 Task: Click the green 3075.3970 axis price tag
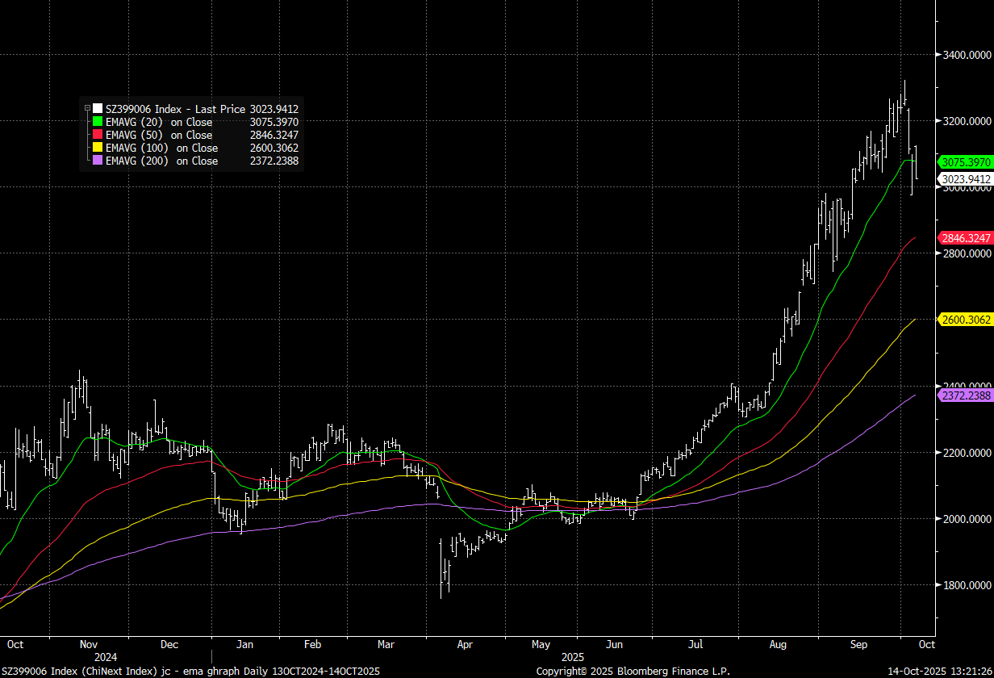click(966, 162)
